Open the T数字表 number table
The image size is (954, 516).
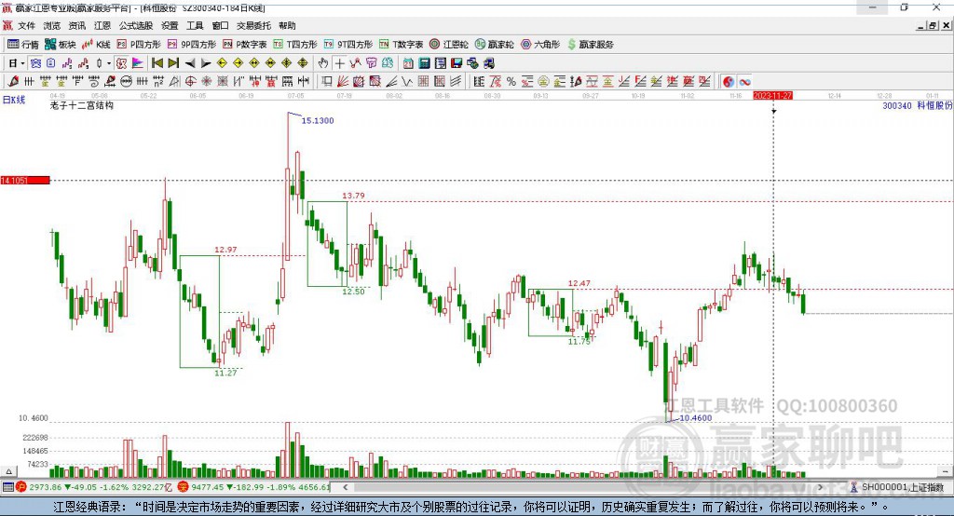[x=401, y=45]
